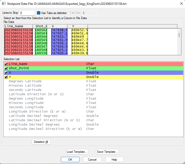This screenshot has width=185, height=164.
Task: Open Help for this dialog
Action: pyautogui.click(x=114, y=160)
